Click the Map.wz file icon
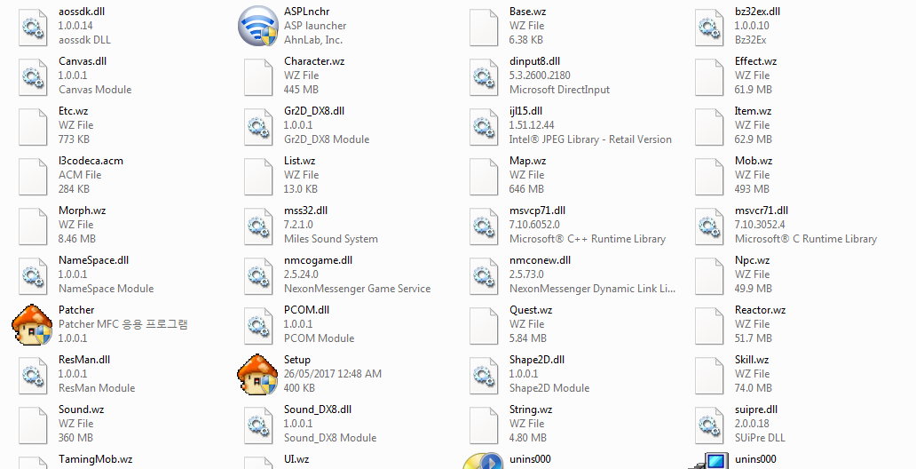Image resolution: width=916 pixels, height=469 pixels. [484, 175]
